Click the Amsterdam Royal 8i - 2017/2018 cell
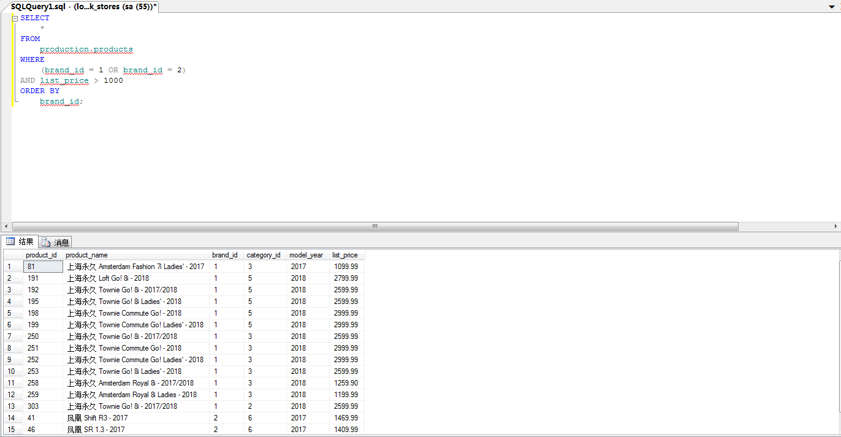Screen dimensions: 841x437 [x=136, y=383]
